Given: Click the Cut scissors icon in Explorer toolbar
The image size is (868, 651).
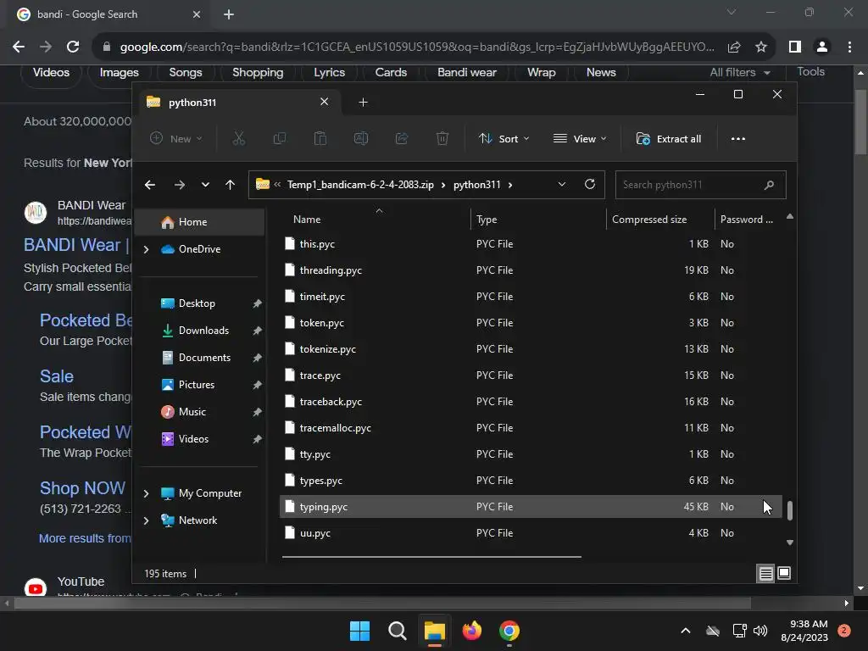Looking at the screenshot, I should 238,138.
